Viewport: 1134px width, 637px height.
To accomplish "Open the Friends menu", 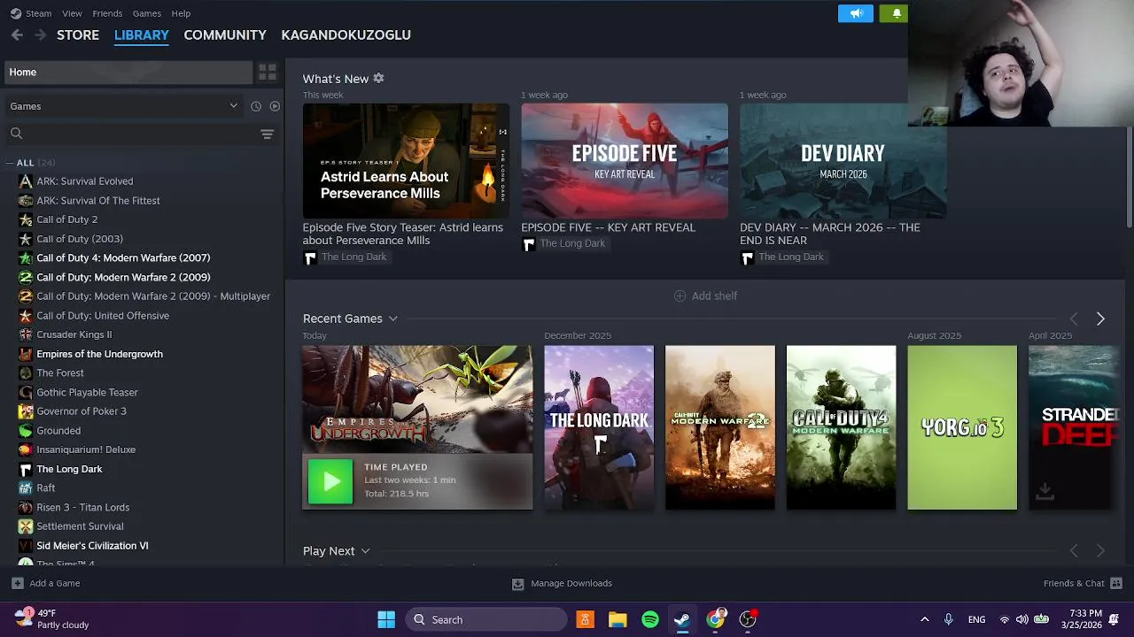I will click(x=107, y=13).
